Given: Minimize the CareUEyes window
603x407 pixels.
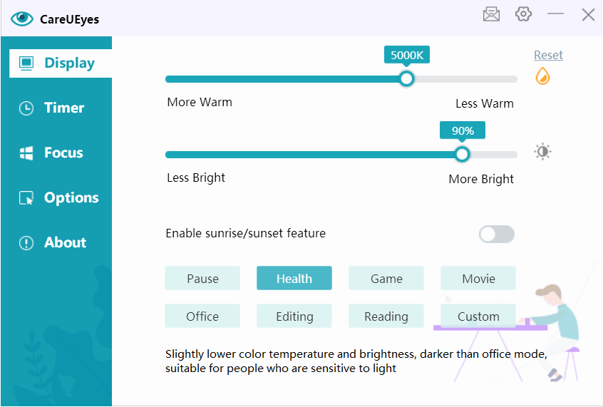Looking at the screenshot, I should coord(555,14).
